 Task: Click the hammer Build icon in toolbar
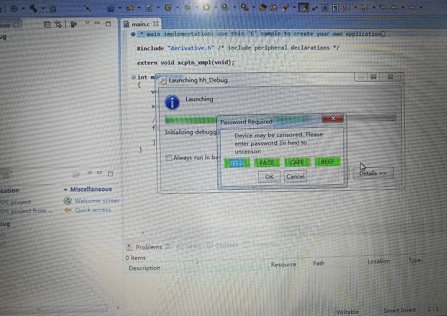click(34, 8)
